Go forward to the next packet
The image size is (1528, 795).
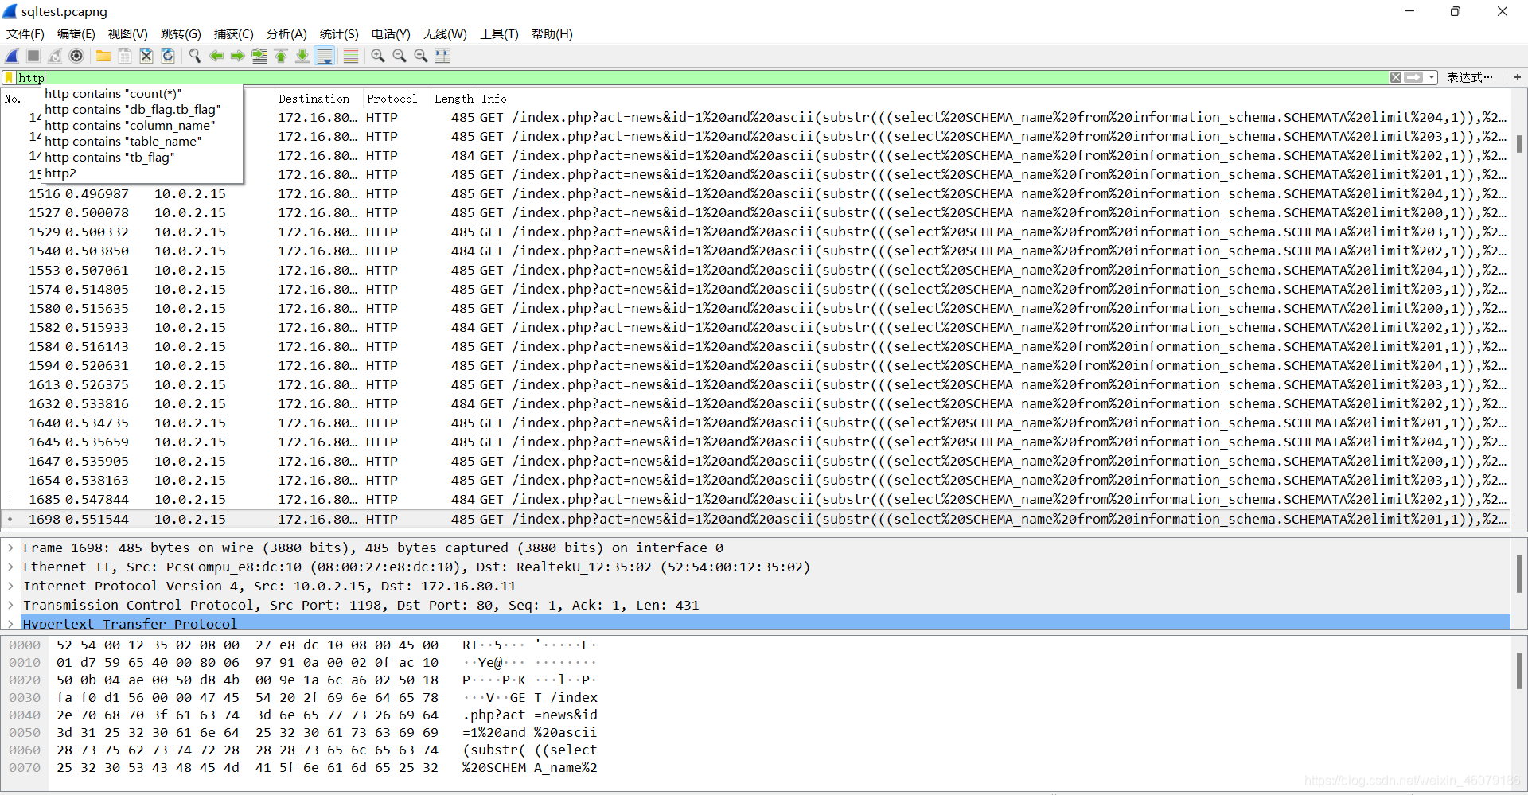tap(238, 56)
